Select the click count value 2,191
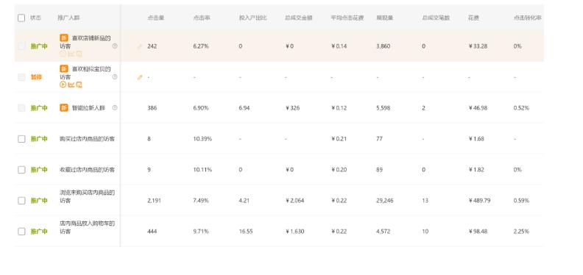Screen dimensions: 583x275 point(155,200)
